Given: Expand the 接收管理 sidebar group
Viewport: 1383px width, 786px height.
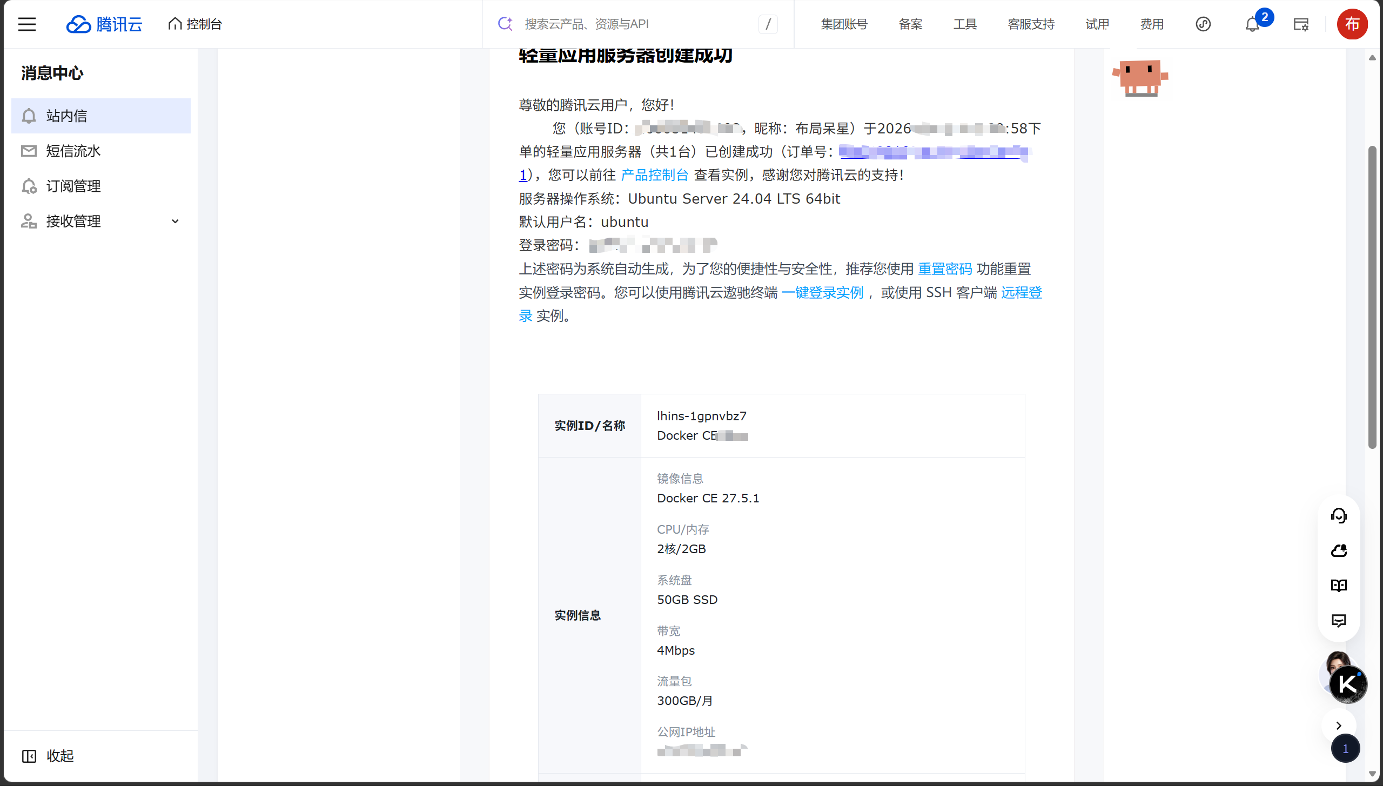Looking at the screenshot, I should click(x=101, y=221).
